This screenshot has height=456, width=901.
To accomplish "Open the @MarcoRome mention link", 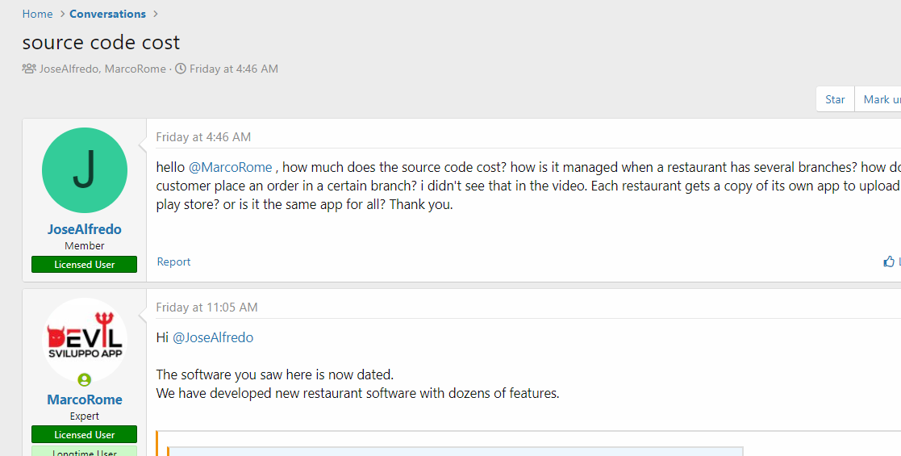I will (230, 167).
